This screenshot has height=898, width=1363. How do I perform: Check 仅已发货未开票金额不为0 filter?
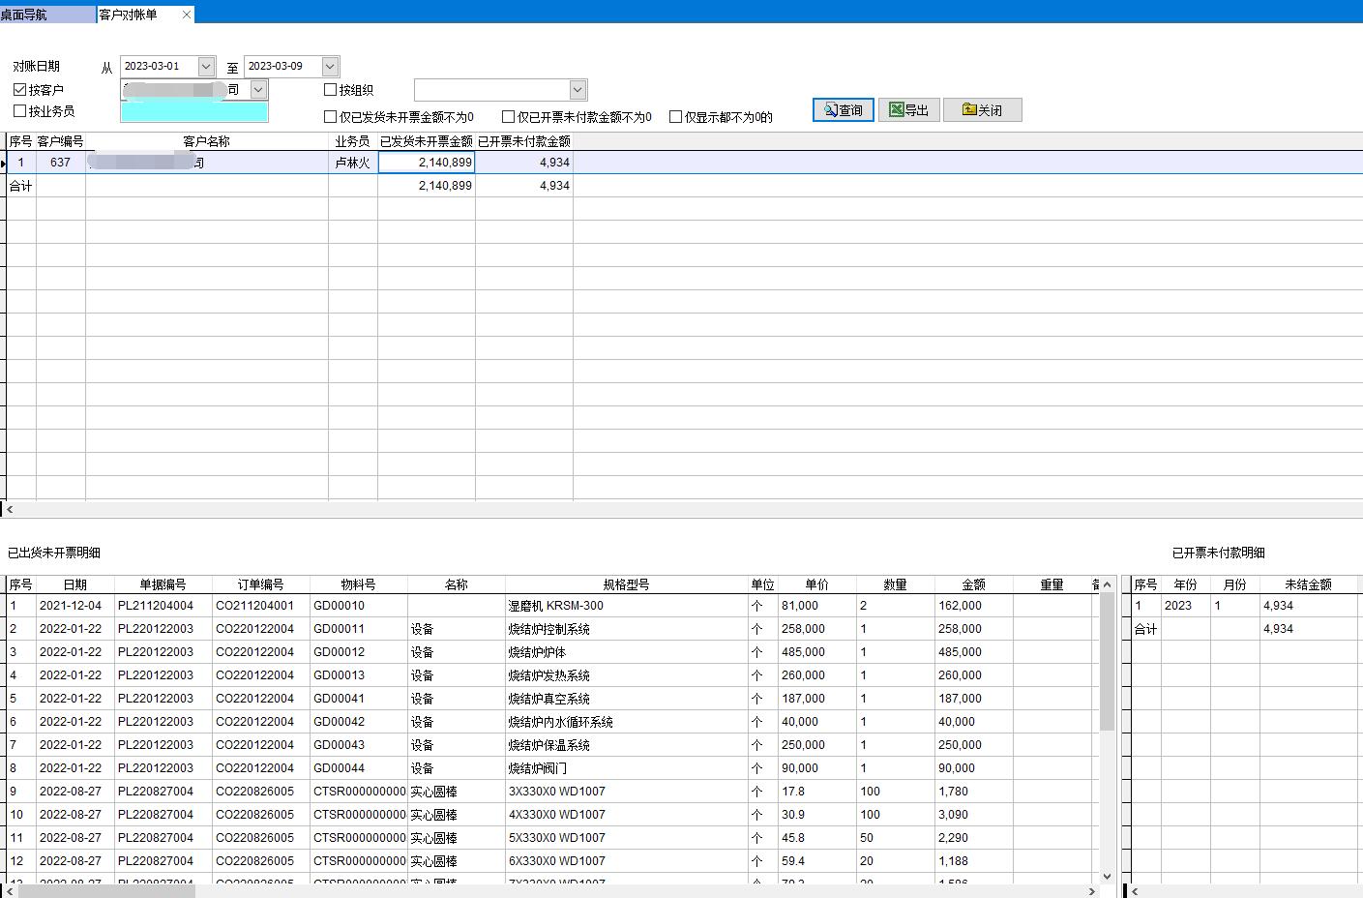pos(330,117)
